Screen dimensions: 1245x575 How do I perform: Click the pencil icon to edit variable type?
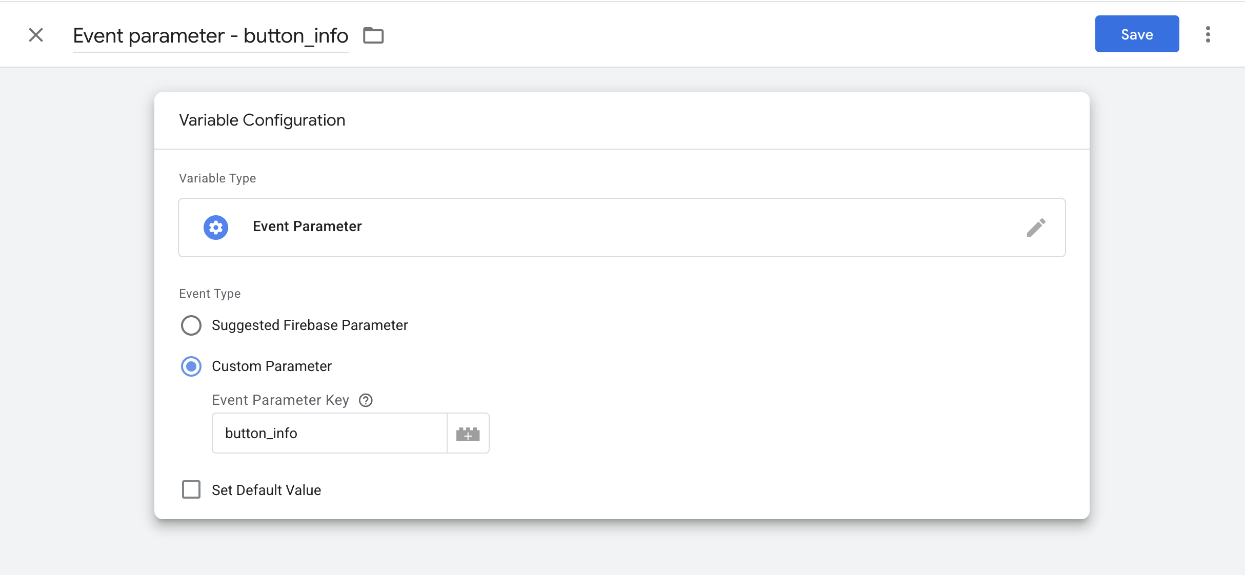[1036, 228]
